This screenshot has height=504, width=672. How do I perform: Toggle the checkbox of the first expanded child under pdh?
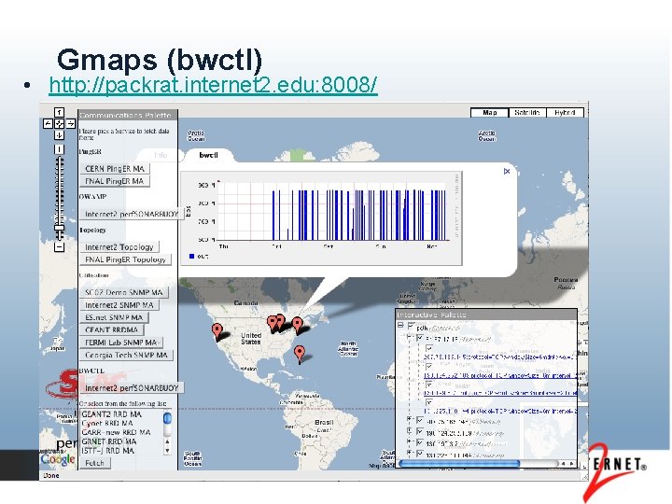coord(420,339)
